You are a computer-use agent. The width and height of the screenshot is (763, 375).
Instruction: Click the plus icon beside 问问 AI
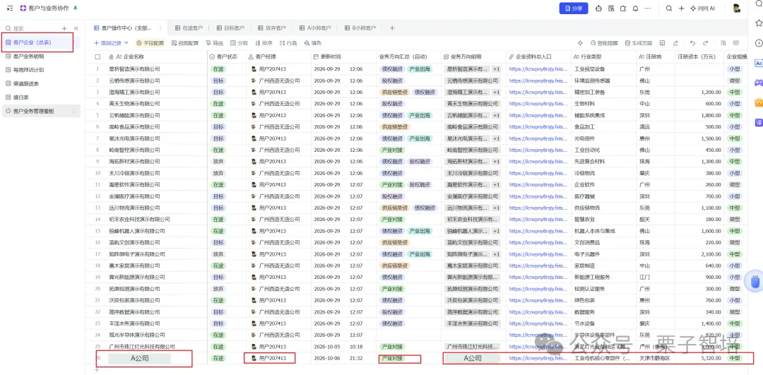pyautogui.click(x=681, y=8)
